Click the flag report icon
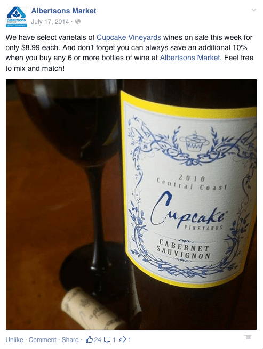This screenshot has width=263, height=349. (x=248, y=338)
